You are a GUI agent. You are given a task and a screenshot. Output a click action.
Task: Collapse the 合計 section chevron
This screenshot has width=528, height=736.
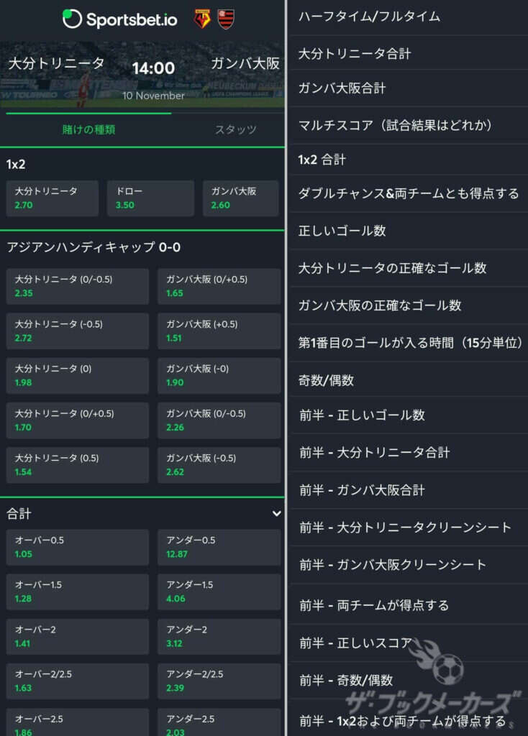(276, 513)
